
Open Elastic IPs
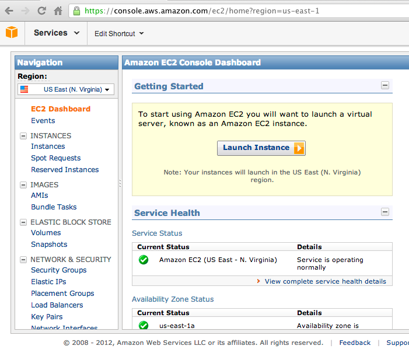48,282
